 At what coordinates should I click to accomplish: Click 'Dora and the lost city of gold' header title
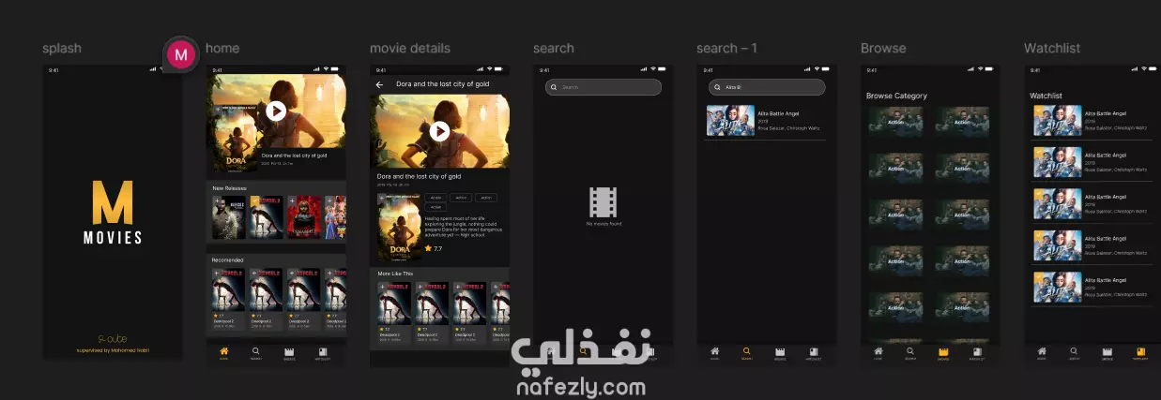click(443, 84)
